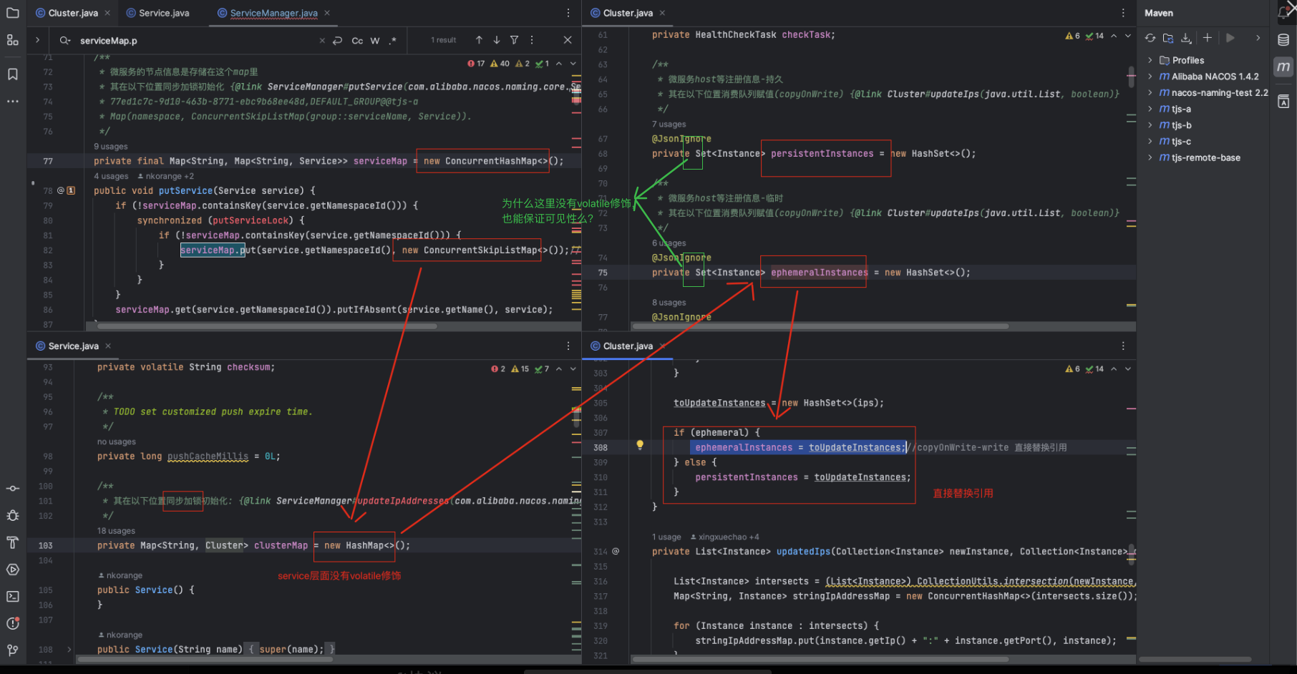1297x674 pixels.
Task: Toggle the Maven tool window sidebar icon
Action: tap(1284, 67)
